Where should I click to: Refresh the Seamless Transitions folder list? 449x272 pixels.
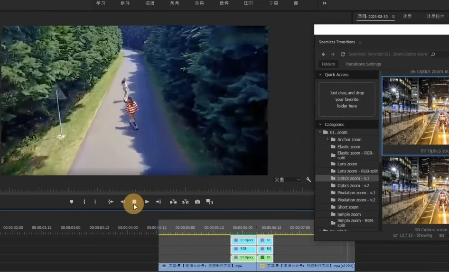[x=343, y=54]
